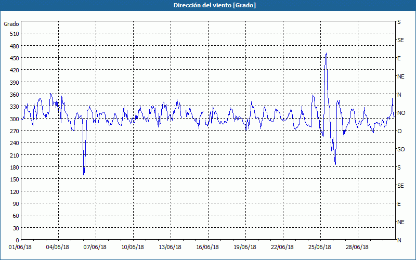Click the chart title 'Dirección del viento [Grado]'
This screenshot has width=416, height=260.
click(x=215, y=5)
